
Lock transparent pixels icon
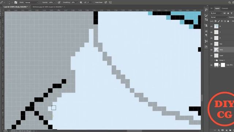216,21
